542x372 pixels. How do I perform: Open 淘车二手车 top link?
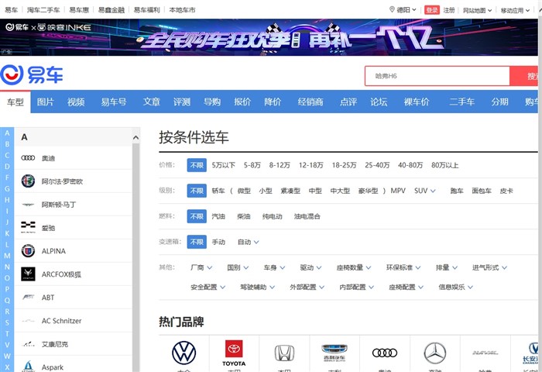[x=43, y=10]
